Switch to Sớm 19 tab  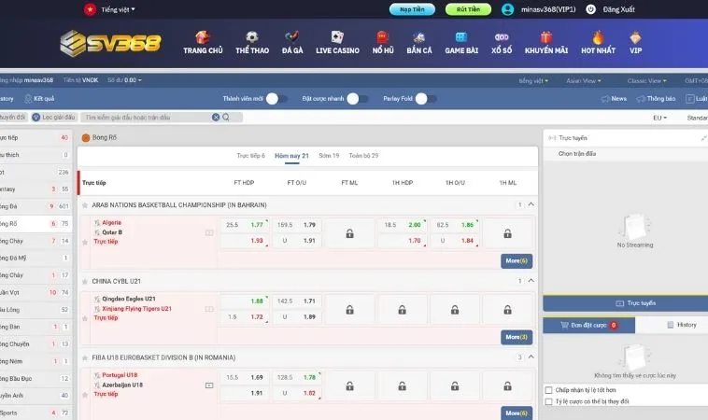(x=329, y=156)
